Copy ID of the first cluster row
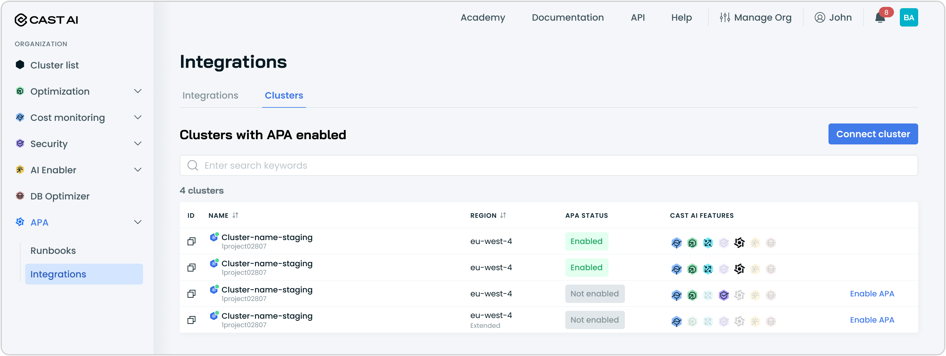The height and width of the screenshot is (356, 946). [x=191, y=241]
